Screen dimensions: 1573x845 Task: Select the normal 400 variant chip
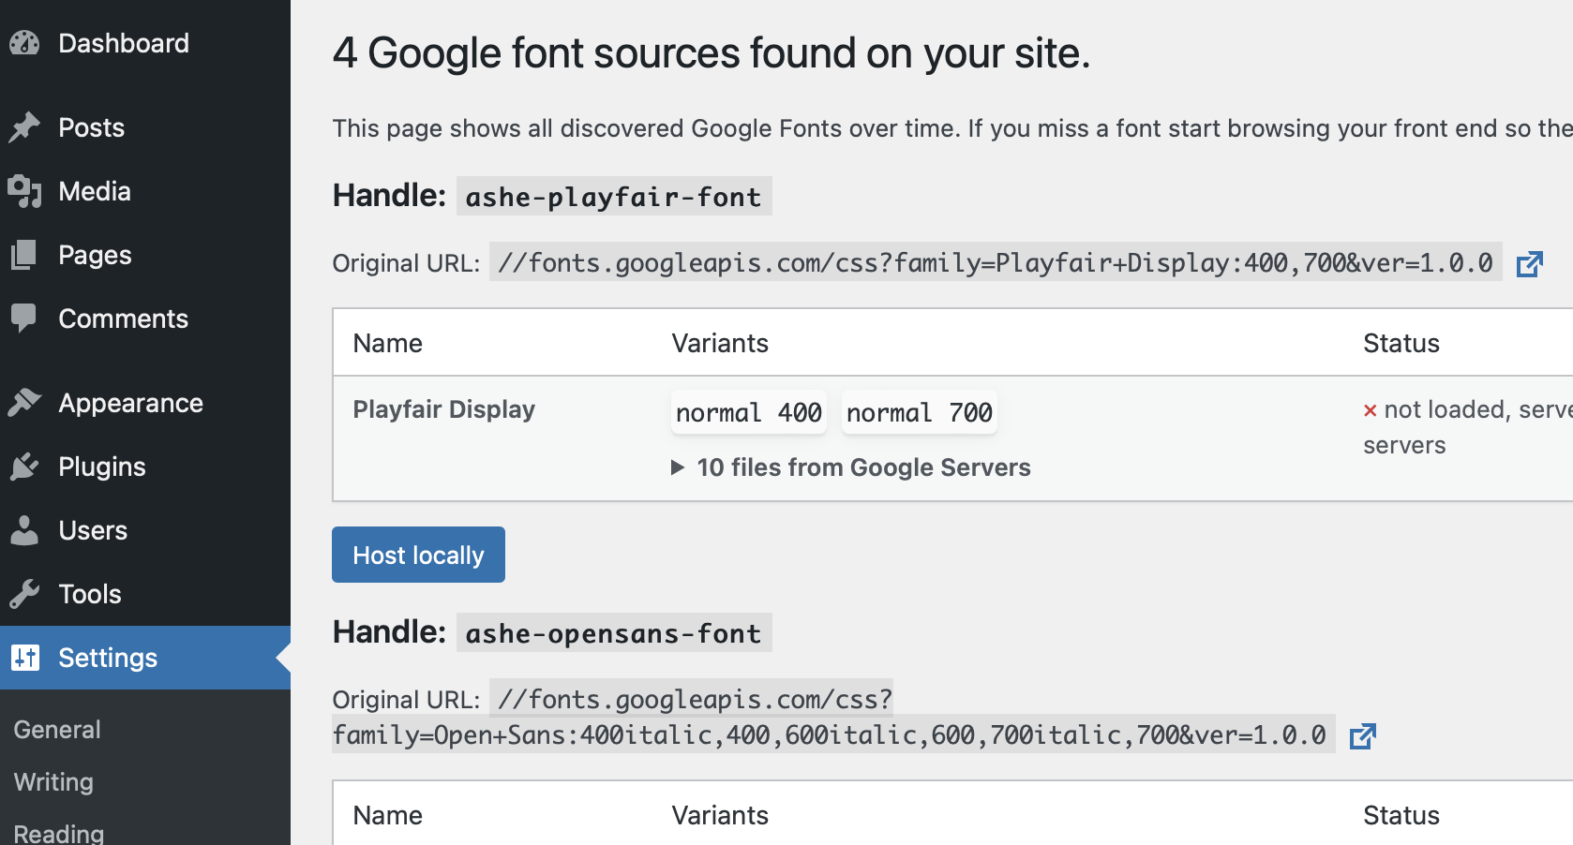coord(748,412)
